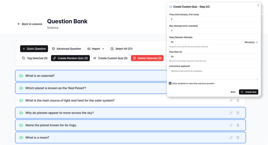Edit the 'planets appear to move' question
Image resolution: width=268 pixels, height=145 pixels.
click(231, 113)
